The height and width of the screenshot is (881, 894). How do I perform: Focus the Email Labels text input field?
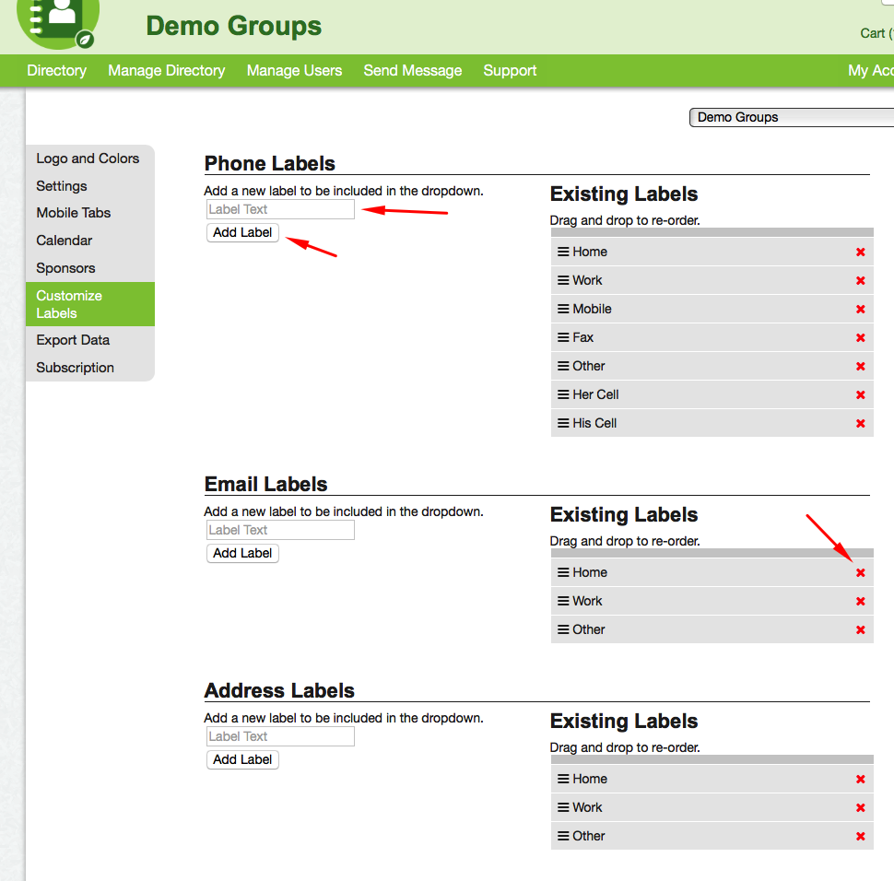pyautogui.click(x=280, y=531)
